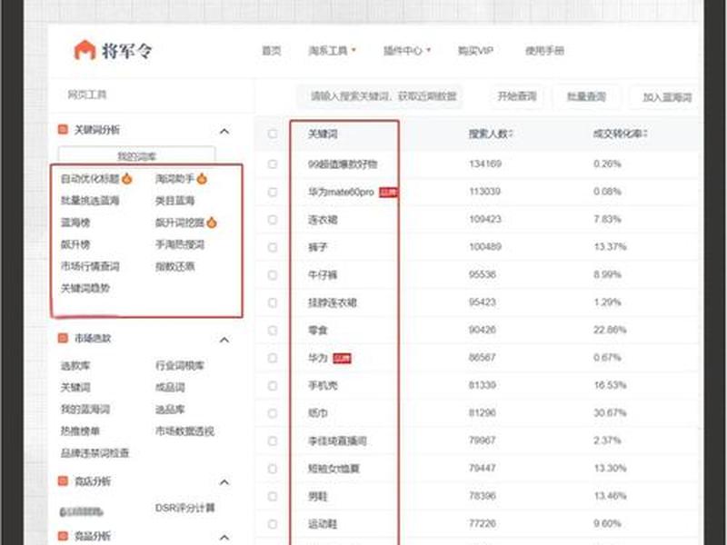Collapse the 关键词分析 section chevron

(x=224, y=131)
